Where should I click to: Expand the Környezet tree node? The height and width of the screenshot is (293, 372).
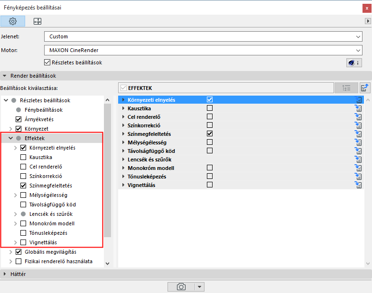point(10,129)
